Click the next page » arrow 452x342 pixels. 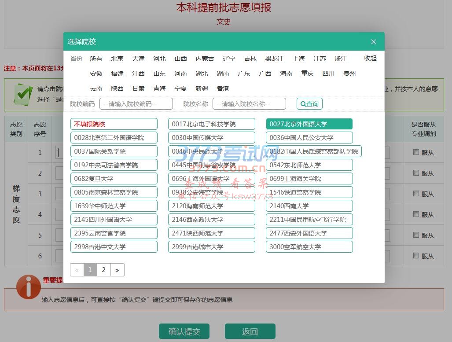coord(117,270)
